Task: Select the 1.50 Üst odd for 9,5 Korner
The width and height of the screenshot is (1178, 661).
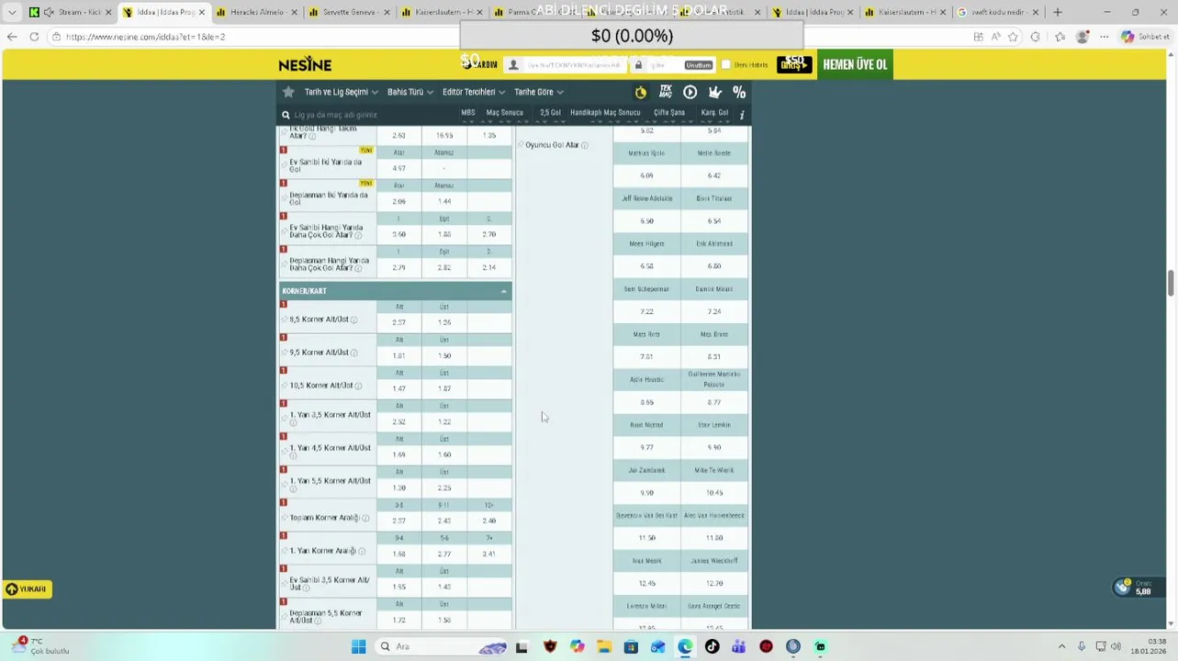Action: pos(443,355)
